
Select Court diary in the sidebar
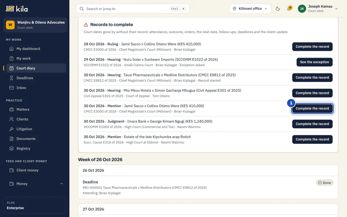click(36, 68)
